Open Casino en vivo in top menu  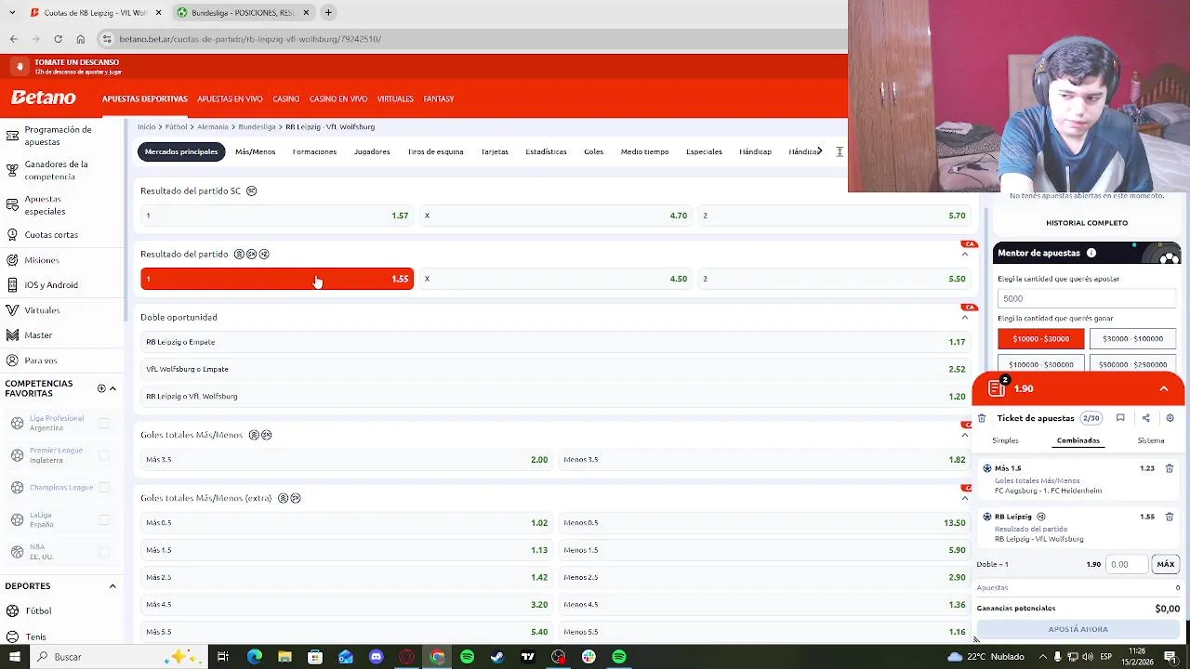pyautogui.click(x=338, y=98)
